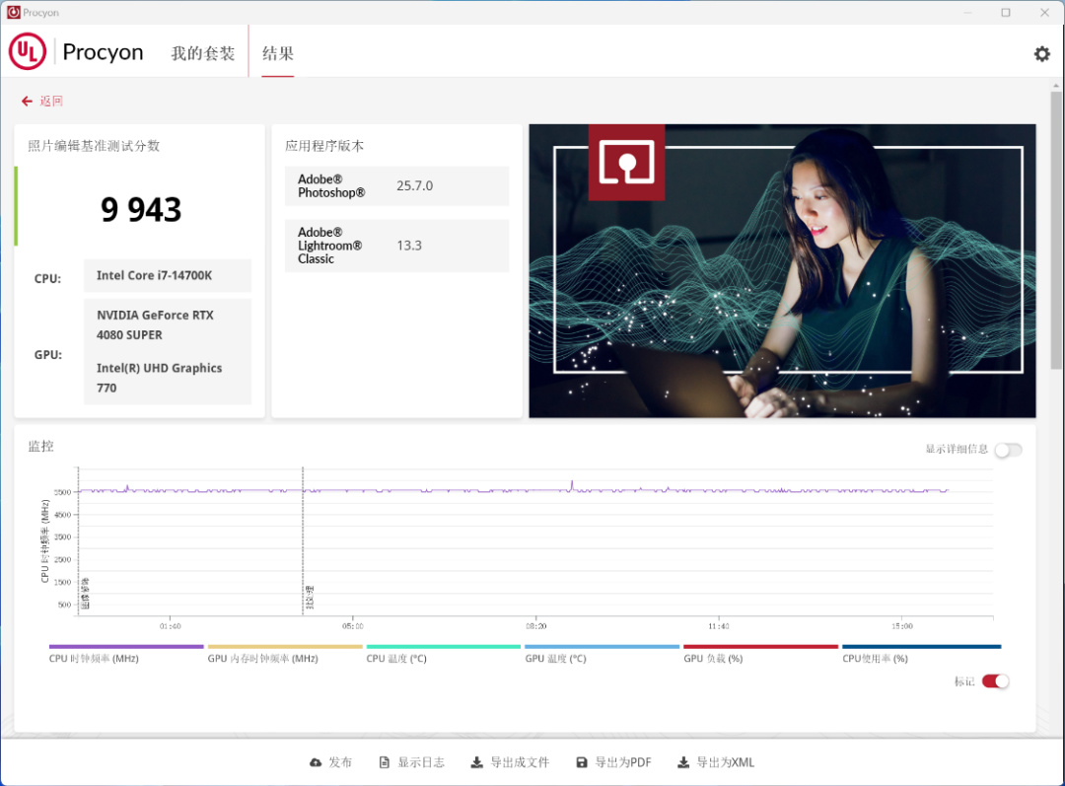The height and width of the screenshot is (786, 1065).
Task: Enable the 显示详细信息 toggle
Action: pyautogui.click(x=1008, y=450)
